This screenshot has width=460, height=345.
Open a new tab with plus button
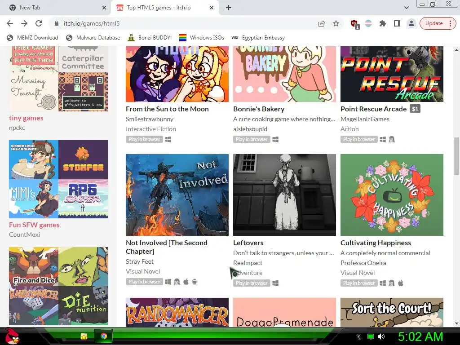pos(229,8)
